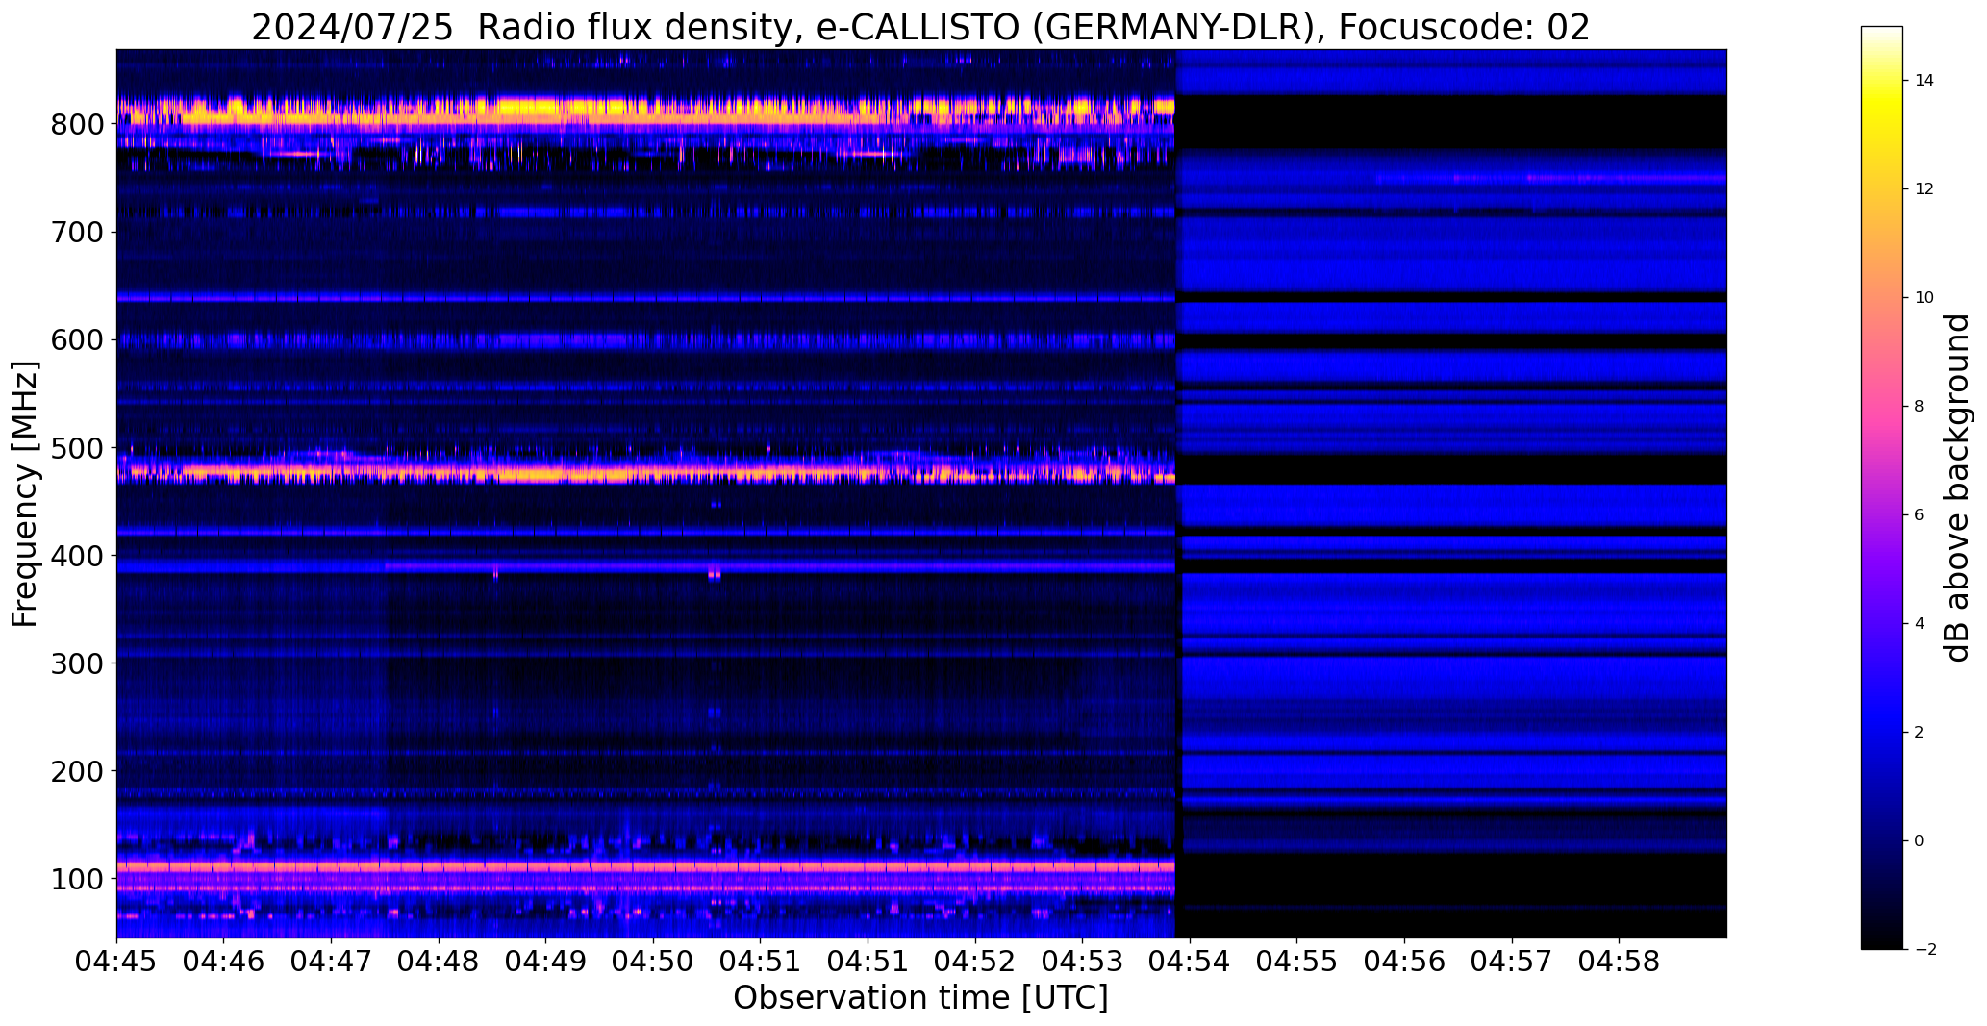The image size is (1987, 1026).
Task: Click the 04:55 time tick label
Action: click(x=1297, y=962)
